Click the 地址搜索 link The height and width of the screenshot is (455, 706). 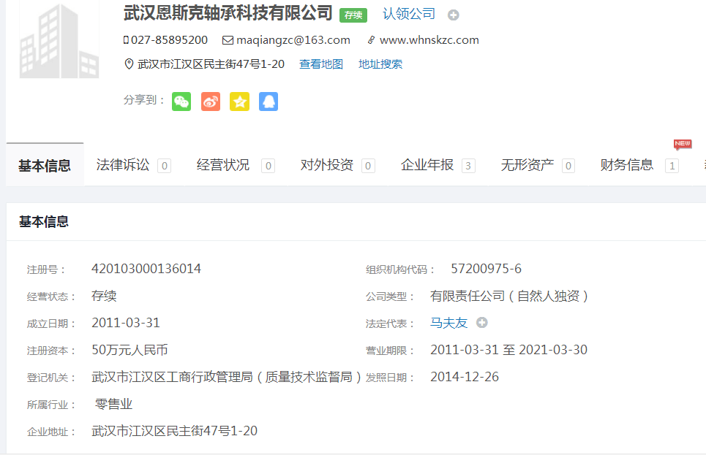point(380,64)
